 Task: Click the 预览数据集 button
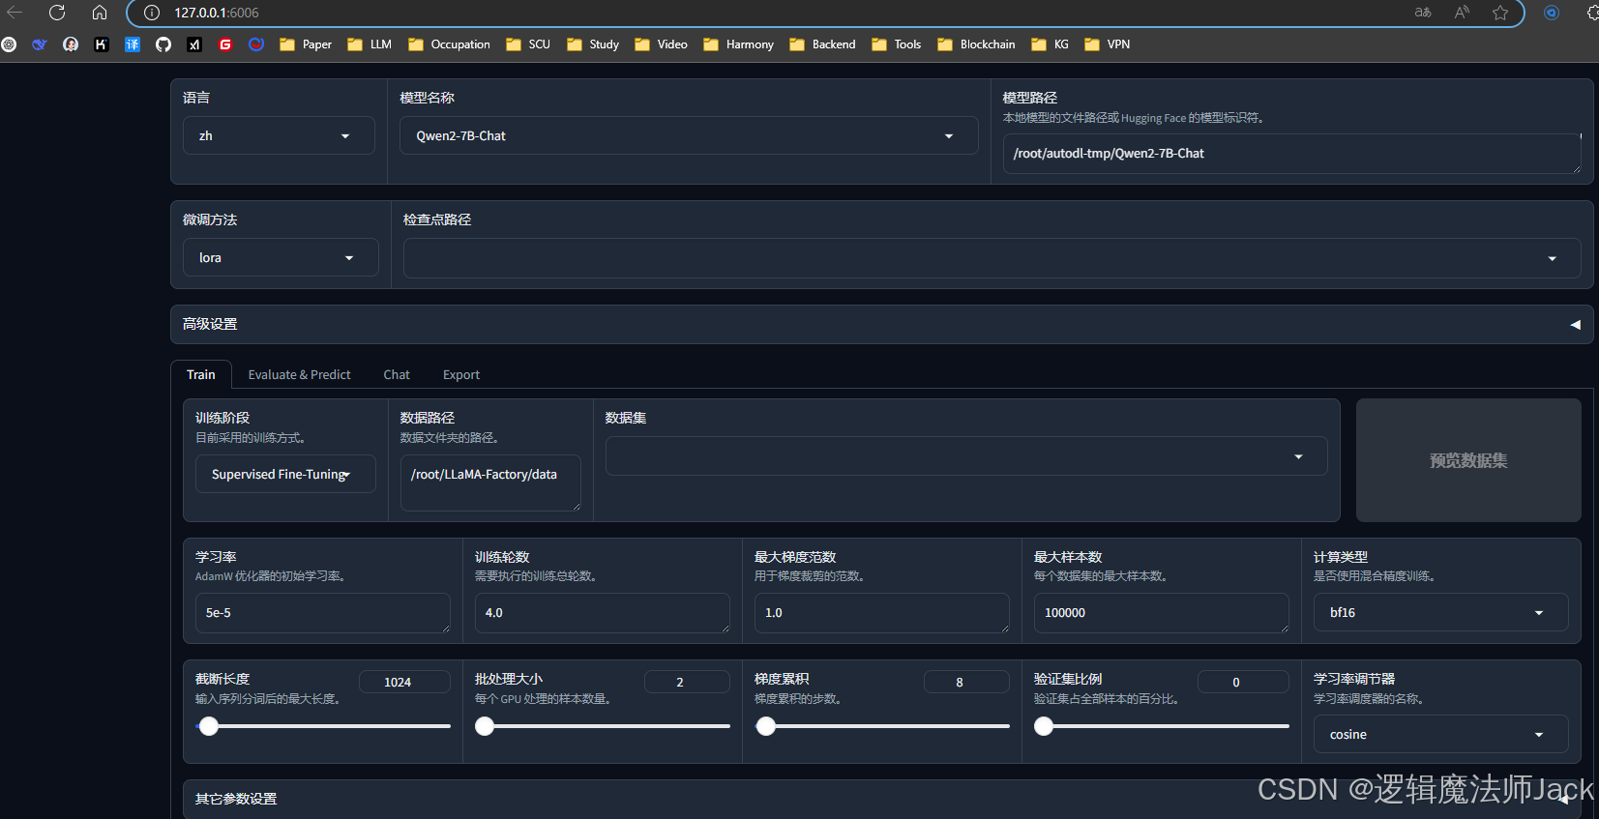click(x=1467, y=461)
